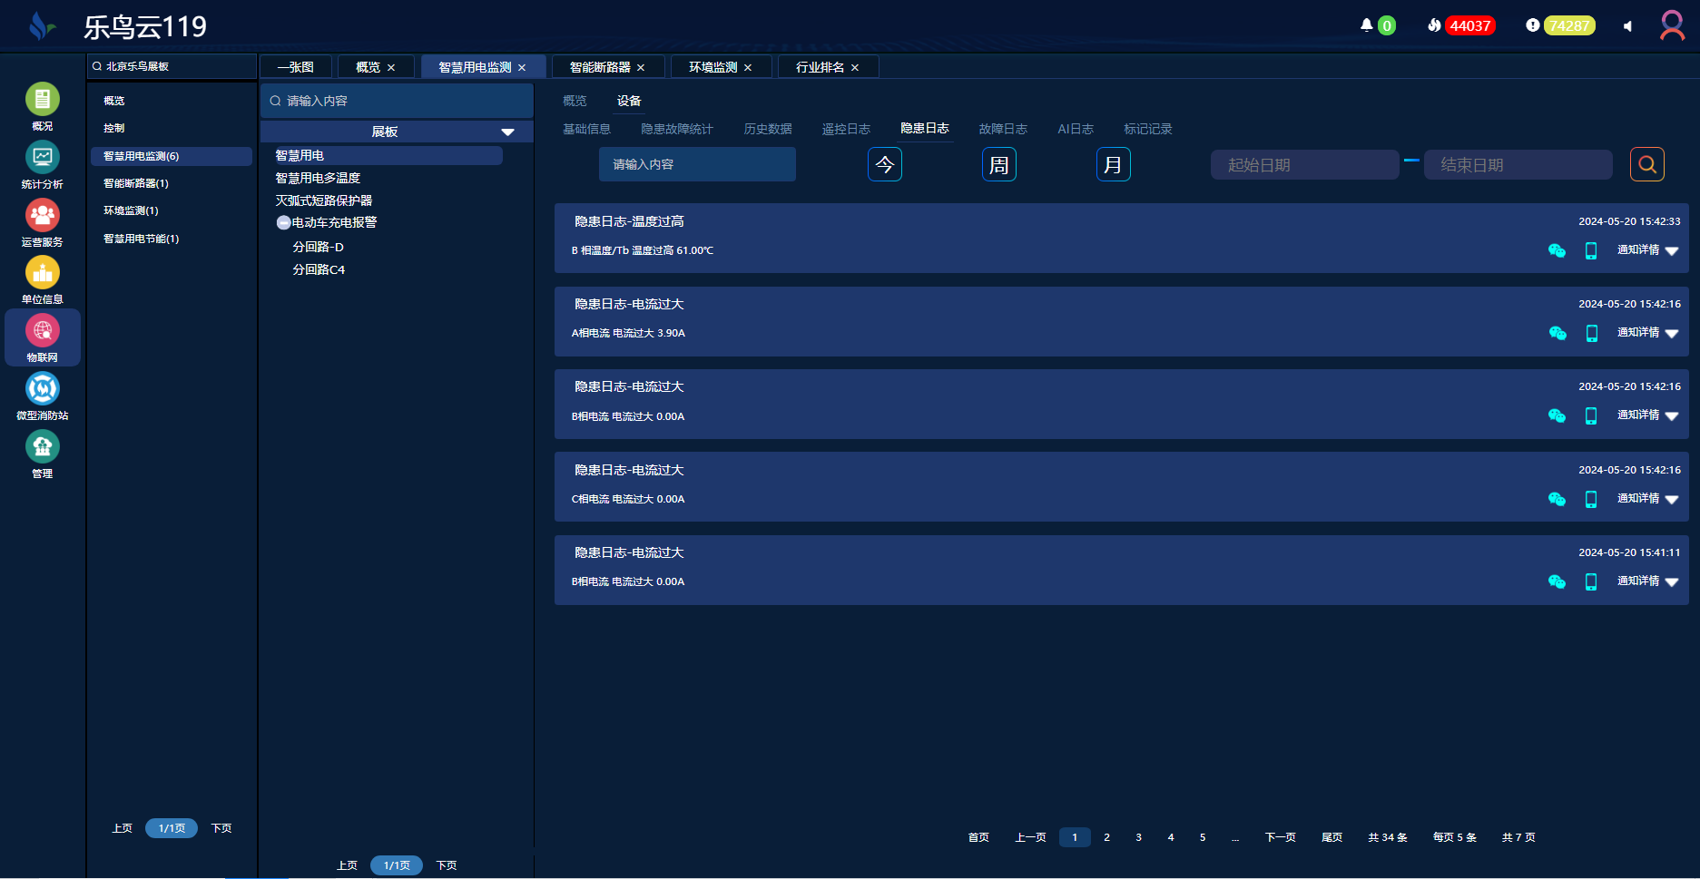1700x879 pixels.
Task: Switch to the 环境监测 top tab
Action: point(712,67)
